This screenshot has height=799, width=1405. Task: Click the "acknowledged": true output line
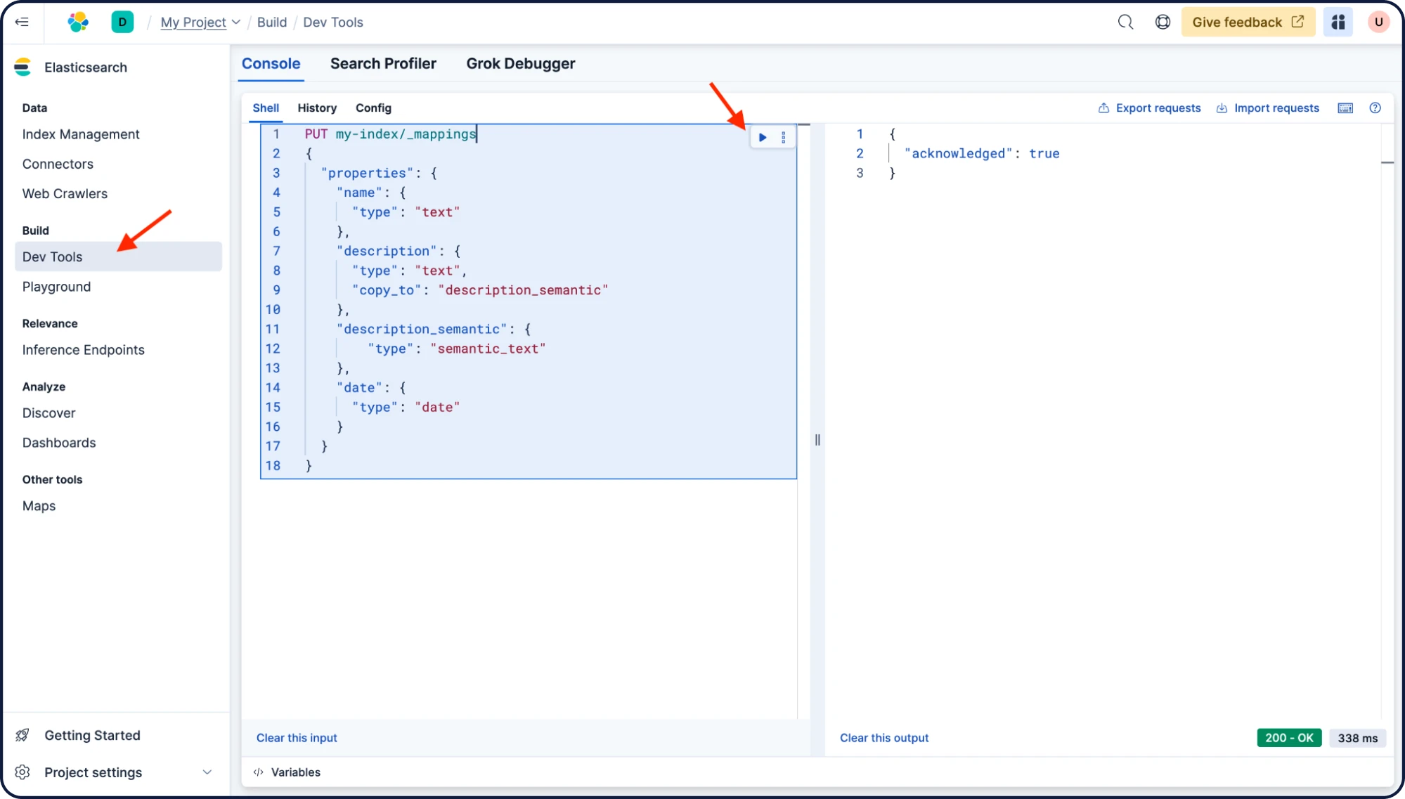[x=982, y=153]
